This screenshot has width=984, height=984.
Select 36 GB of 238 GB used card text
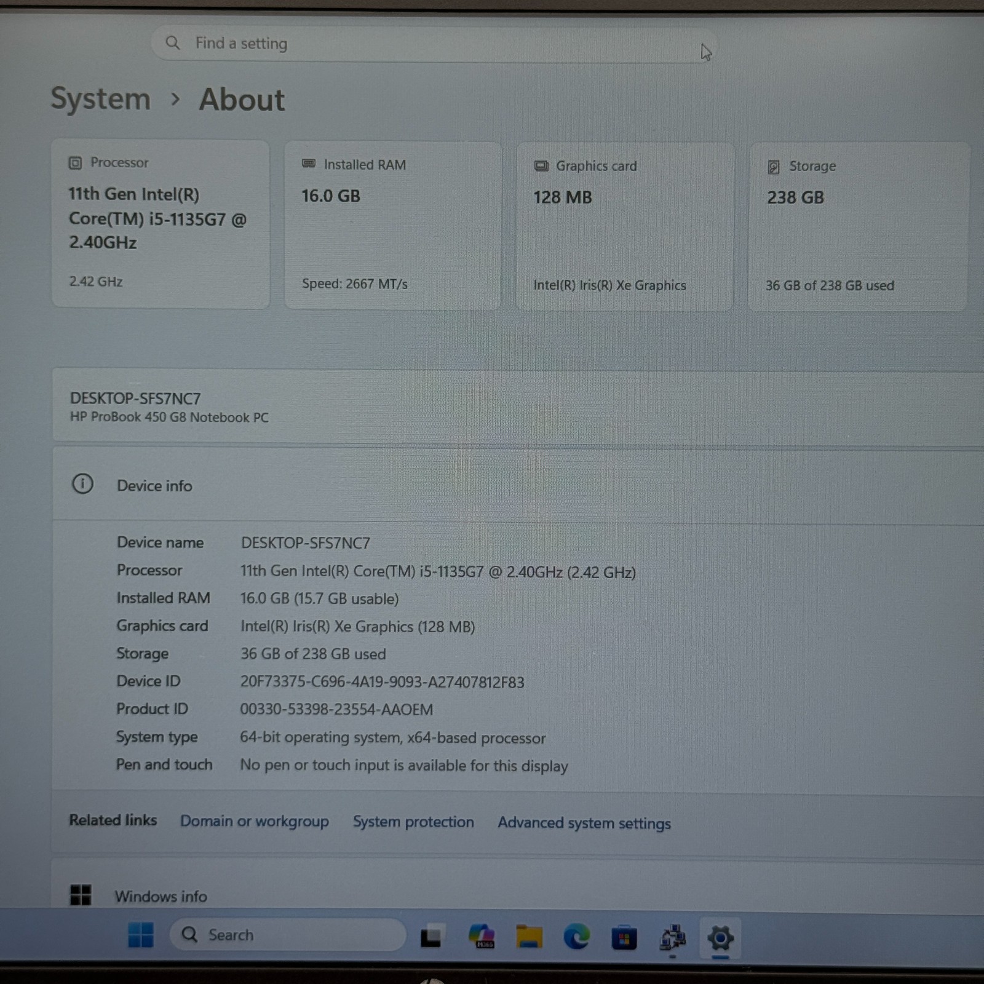point(830,285)
